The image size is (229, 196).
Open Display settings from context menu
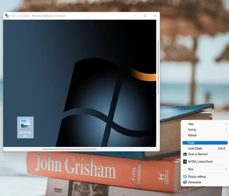[x=205, y=177]
